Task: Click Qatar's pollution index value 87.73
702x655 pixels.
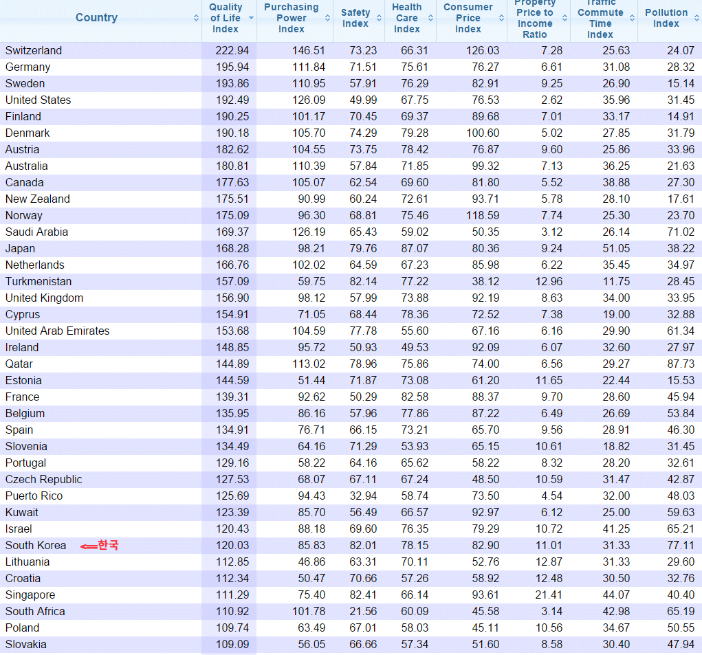Action: pyautogui.click(x=680, y=364)
